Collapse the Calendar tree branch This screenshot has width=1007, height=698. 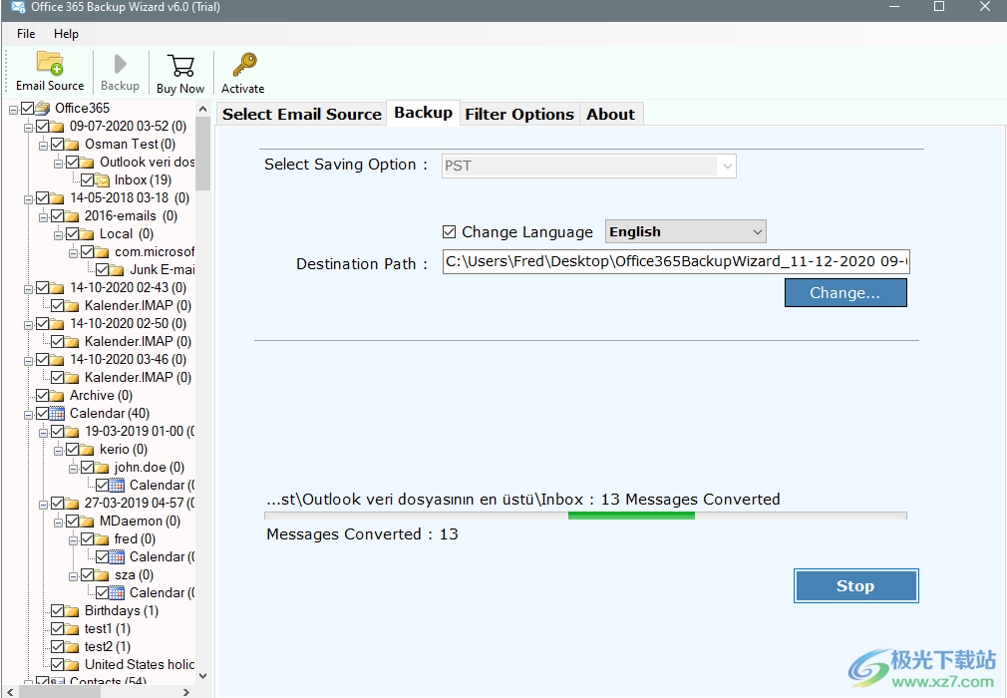(x=29, y=413)
